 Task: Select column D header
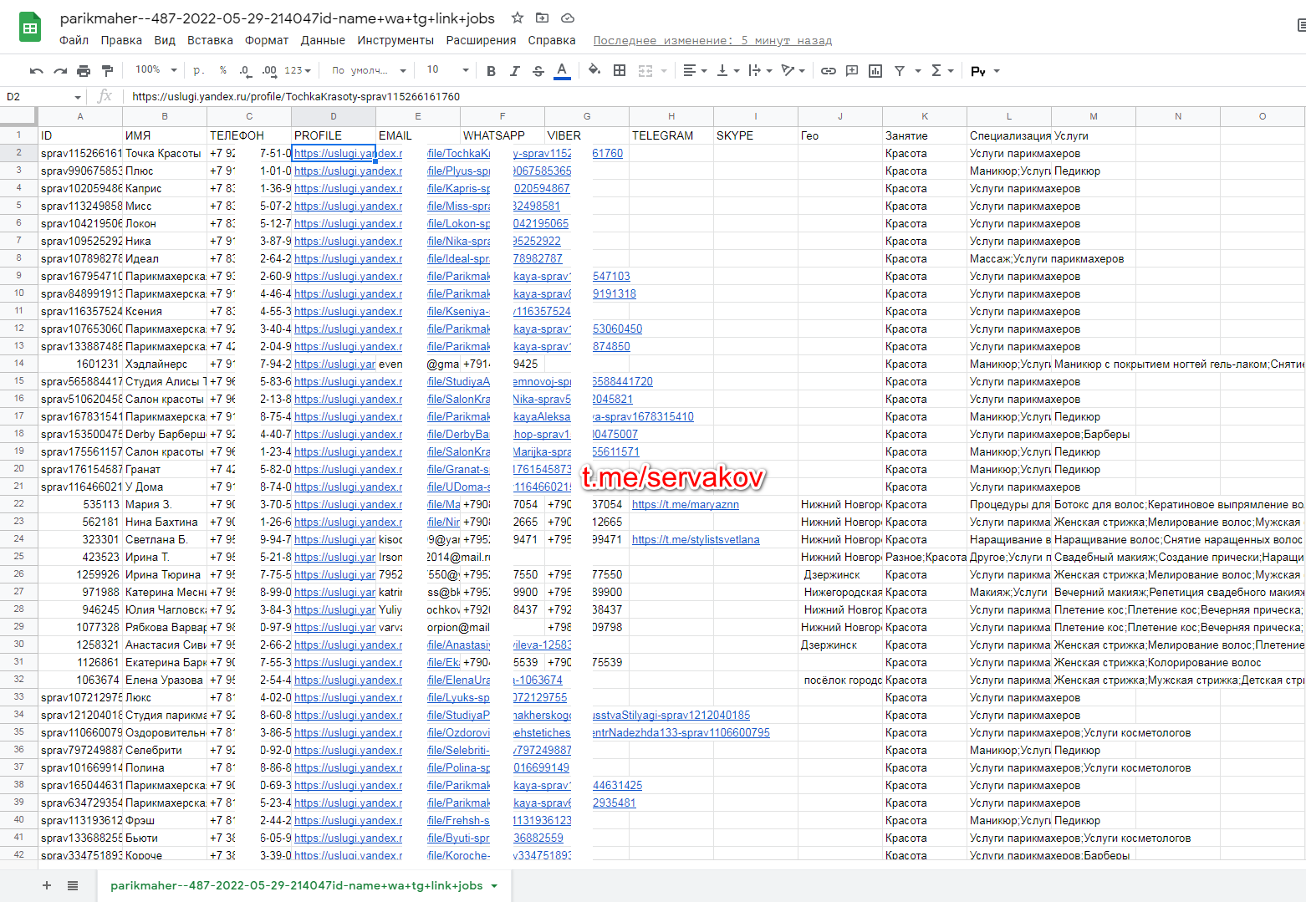click(x=334, y=116)
